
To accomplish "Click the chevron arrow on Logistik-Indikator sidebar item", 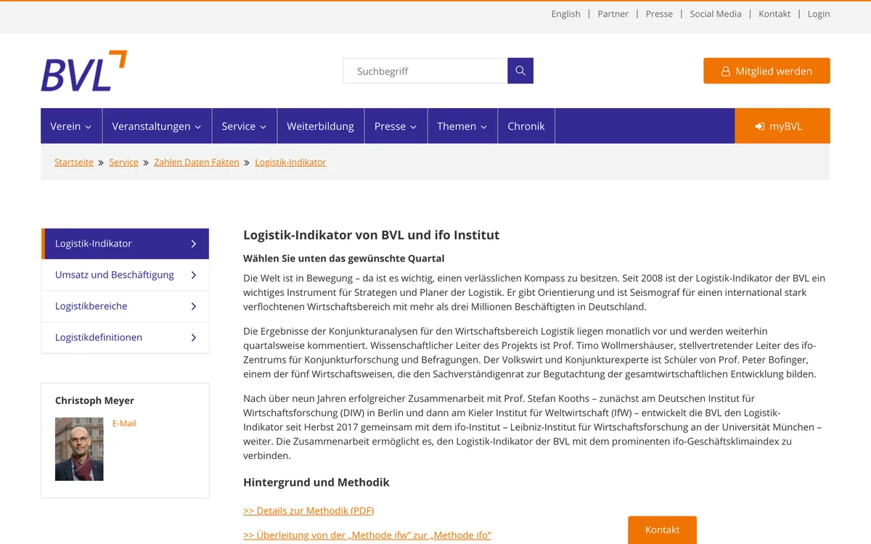I will pyautogui.click(x=194, y=244).
